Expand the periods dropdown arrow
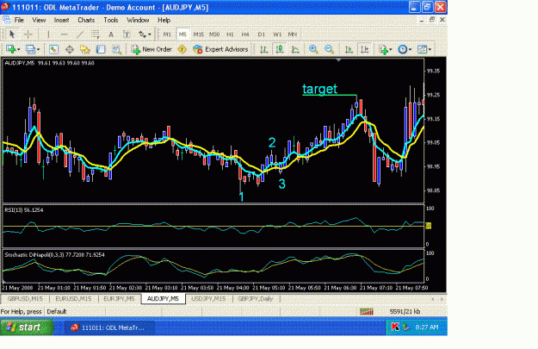 point(410,49)
